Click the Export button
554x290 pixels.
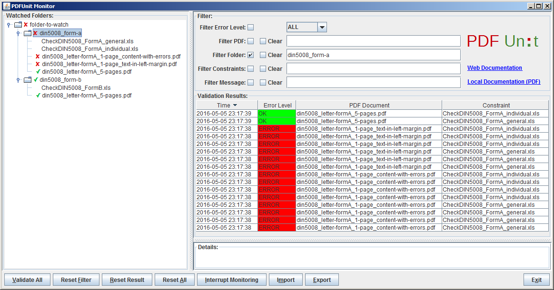click(x=322, y=280)
